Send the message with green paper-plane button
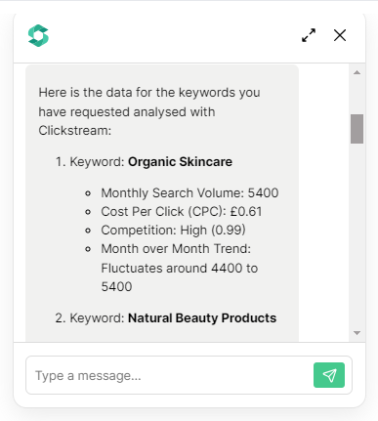This screenshot has height=421, width=378. coord(329,375)
